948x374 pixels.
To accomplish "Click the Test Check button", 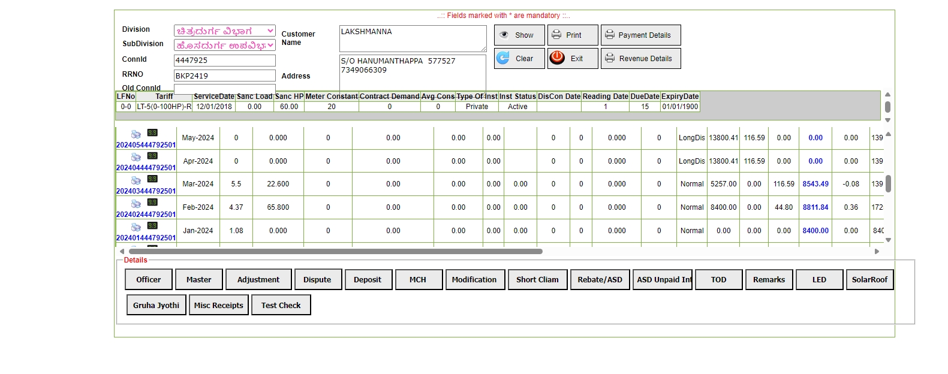I will tap(281, 305).
